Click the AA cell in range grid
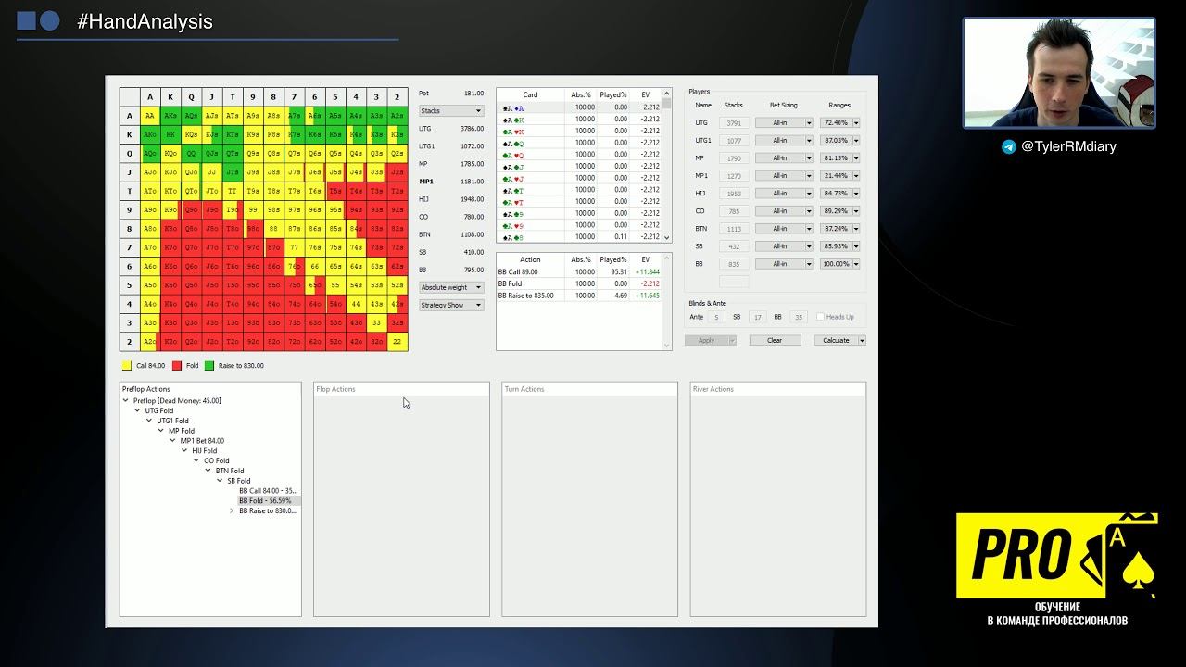The image size is (1186, 667). point(150,116)
